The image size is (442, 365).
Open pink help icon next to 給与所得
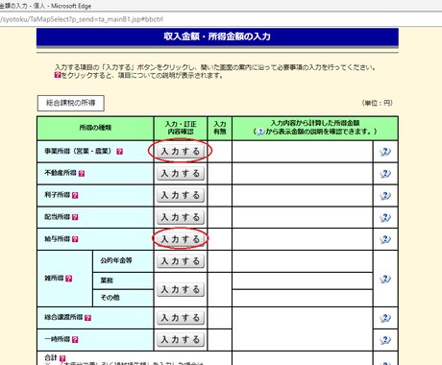[x=75, y=239]
